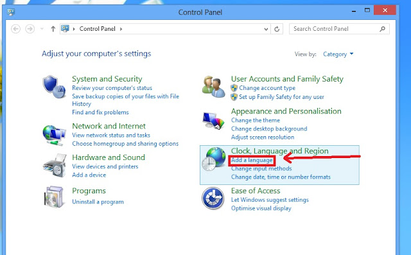411x255 pixels.
Task: Click the window system menu icon in title bar
Action: click(x=11, y=12)
